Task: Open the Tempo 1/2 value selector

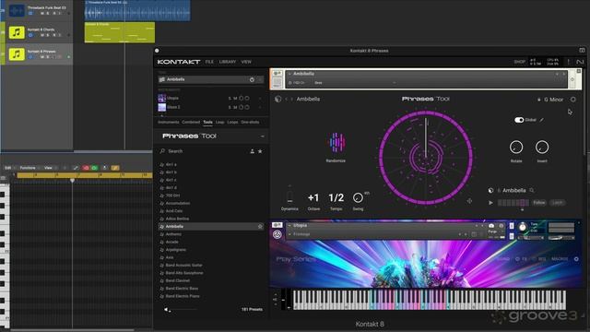Action: point(336,197)
